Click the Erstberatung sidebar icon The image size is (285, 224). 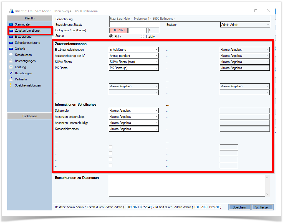(x=11, y=37)
